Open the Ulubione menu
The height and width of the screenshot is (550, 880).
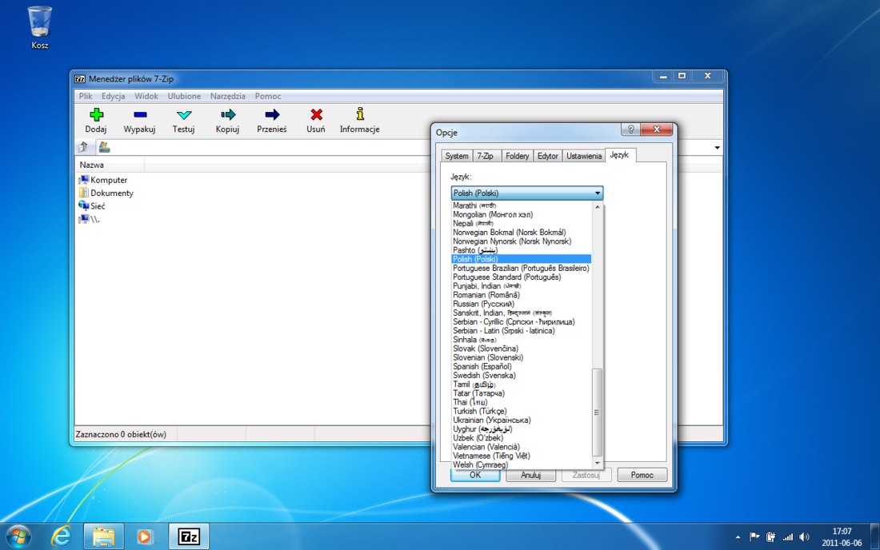click(184, 96)
